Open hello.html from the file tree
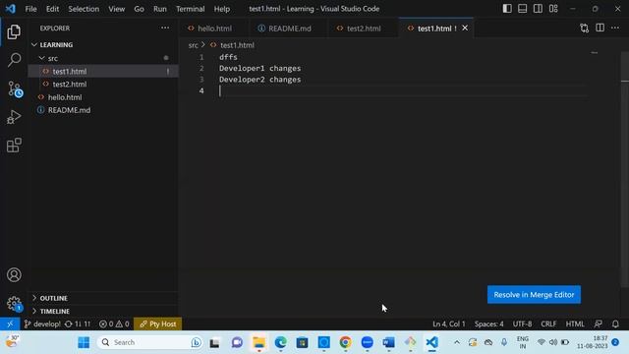Screen dimensions: 629x354 (x=103, y=97)
